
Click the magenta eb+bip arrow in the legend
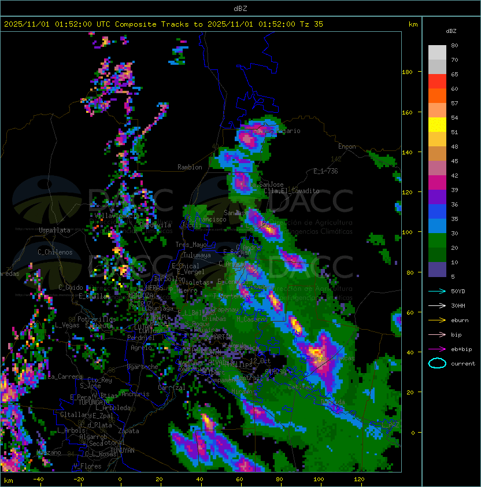click(437, 349)
